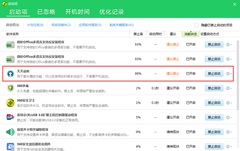Image resolution: width=240 pixels, height=151 pixels.
Task: Disable 天天动听 with 禁止启动 button
Action: (x=214, y=73)
